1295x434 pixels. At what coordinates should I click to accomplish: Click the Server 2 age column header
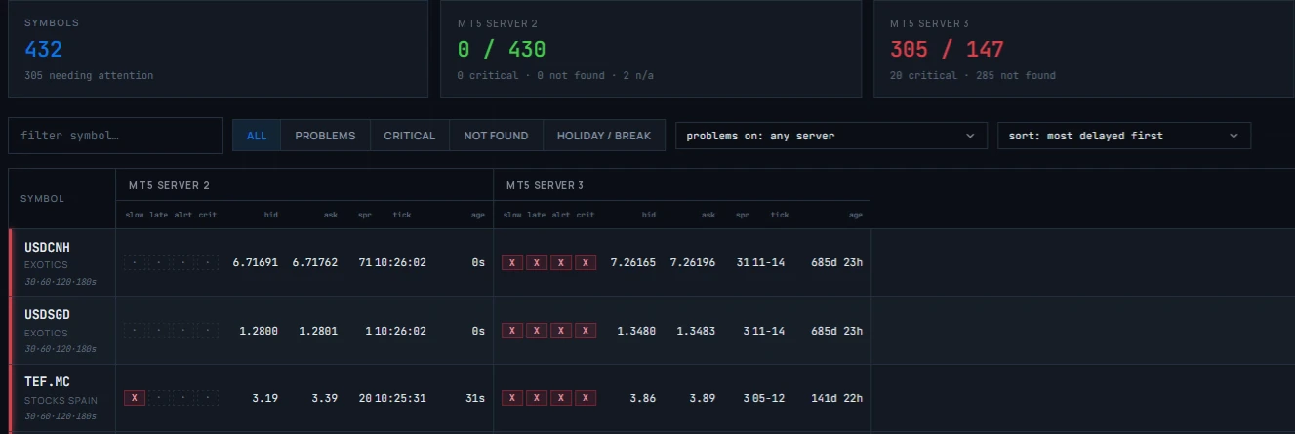coord(477,215)
